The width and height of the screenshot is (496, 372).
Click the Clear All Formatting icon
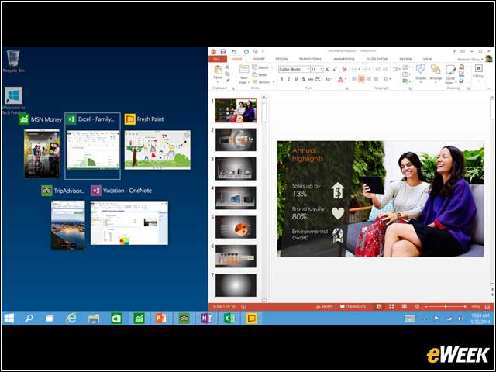(x=344, y=69)
